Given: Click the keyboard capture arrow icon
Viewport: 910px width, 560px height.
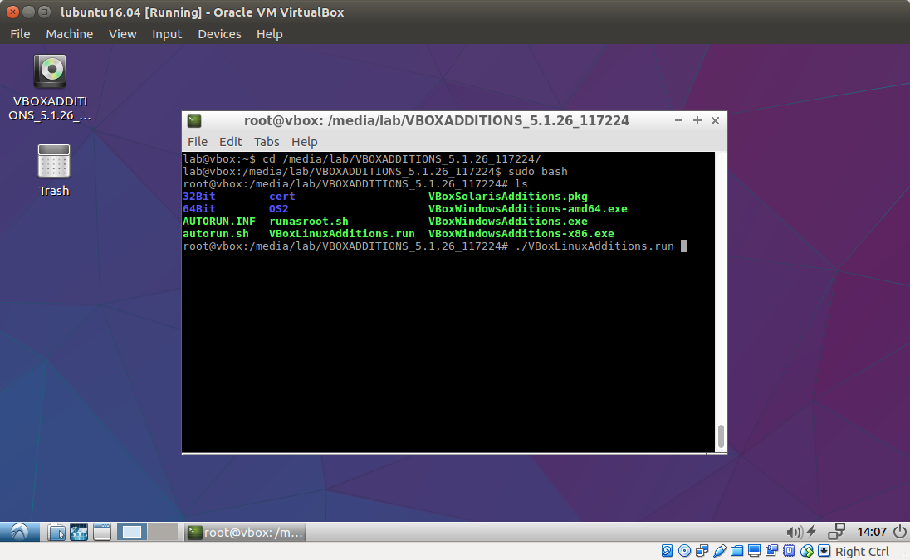Looking at the screenshot, I should [824, 551].
